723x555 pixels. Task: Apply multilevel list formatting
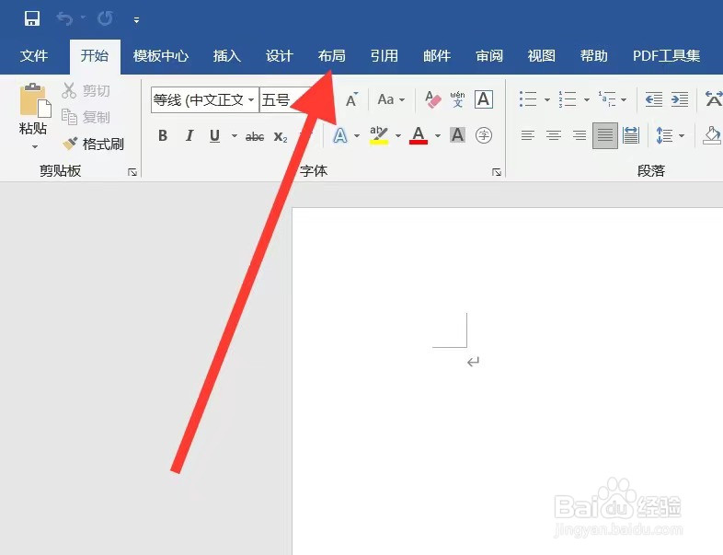coord(607,99)
